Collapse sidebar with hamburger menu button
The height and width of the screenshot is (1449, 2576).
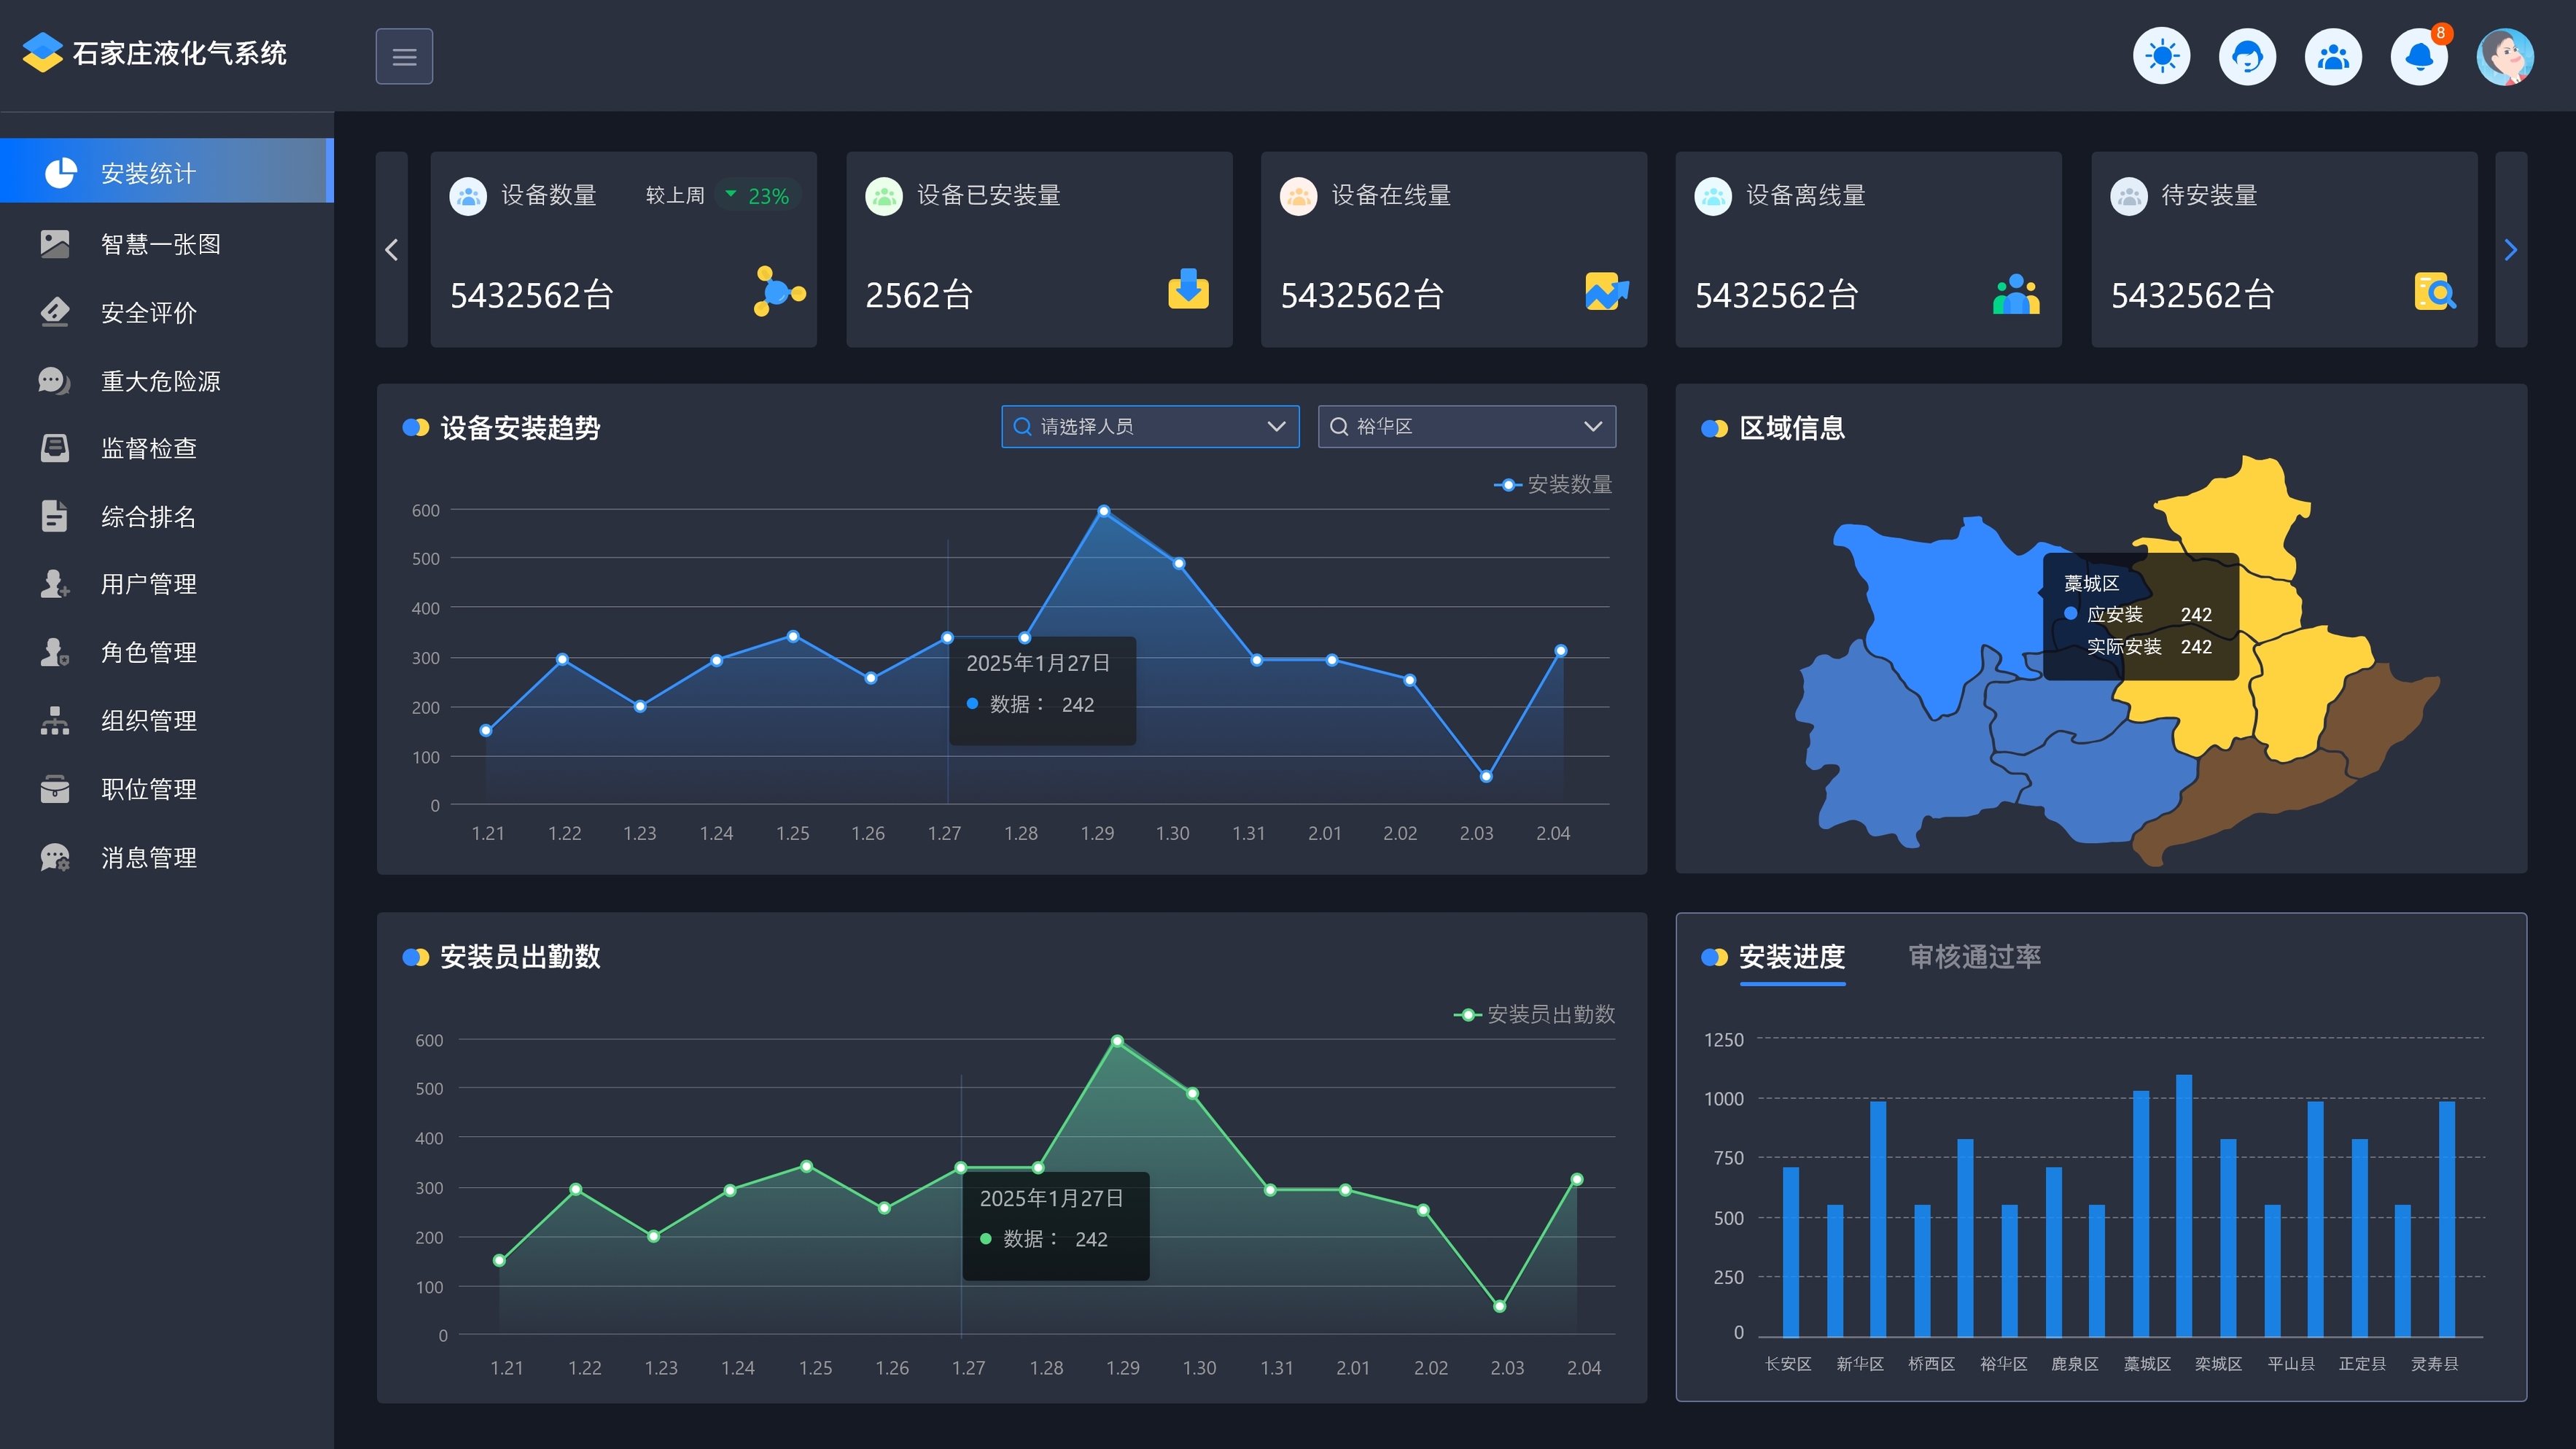404,56
